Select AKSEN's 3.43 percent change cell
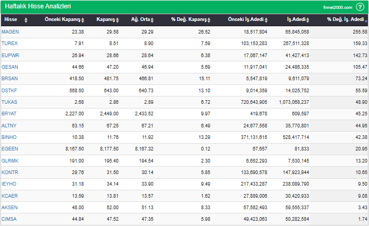Image resolution: width=369 pixels, height=226 pixels. 361,207
